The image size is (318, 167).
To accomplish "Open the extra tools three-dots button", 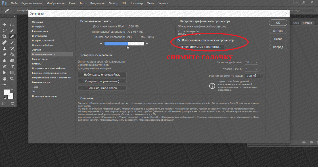I will [5, 85].
